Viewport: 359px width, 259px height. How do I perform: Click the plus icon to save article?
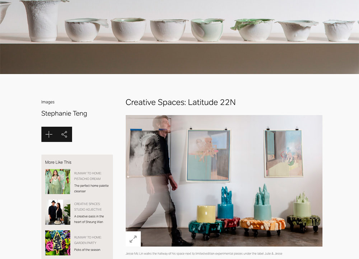[49, 135]
